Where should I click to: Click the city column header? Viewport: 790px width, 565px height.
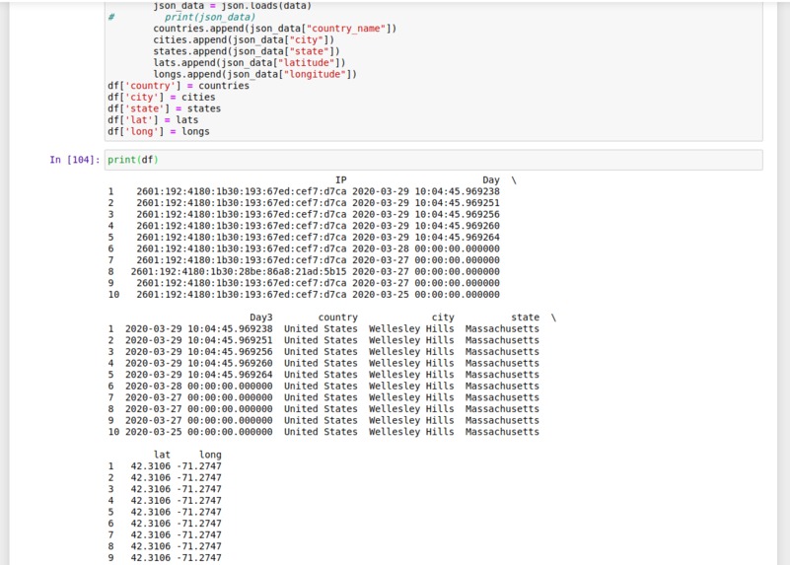point(443,318)
